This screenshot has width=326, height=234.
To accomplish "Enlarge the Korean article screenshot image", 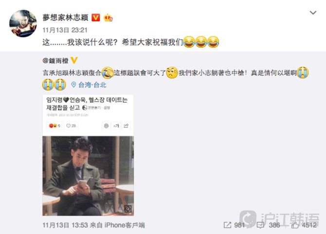I will coord(88,155).
